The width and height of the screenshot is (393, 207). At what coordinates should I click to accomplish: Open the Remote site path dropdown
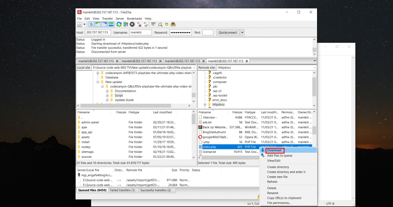click(x=314, y=68)
